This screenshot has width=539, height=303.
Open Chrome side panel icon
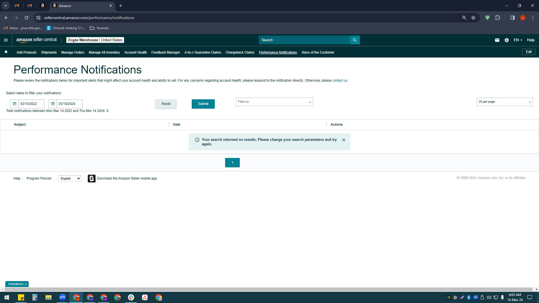(512, 18)
